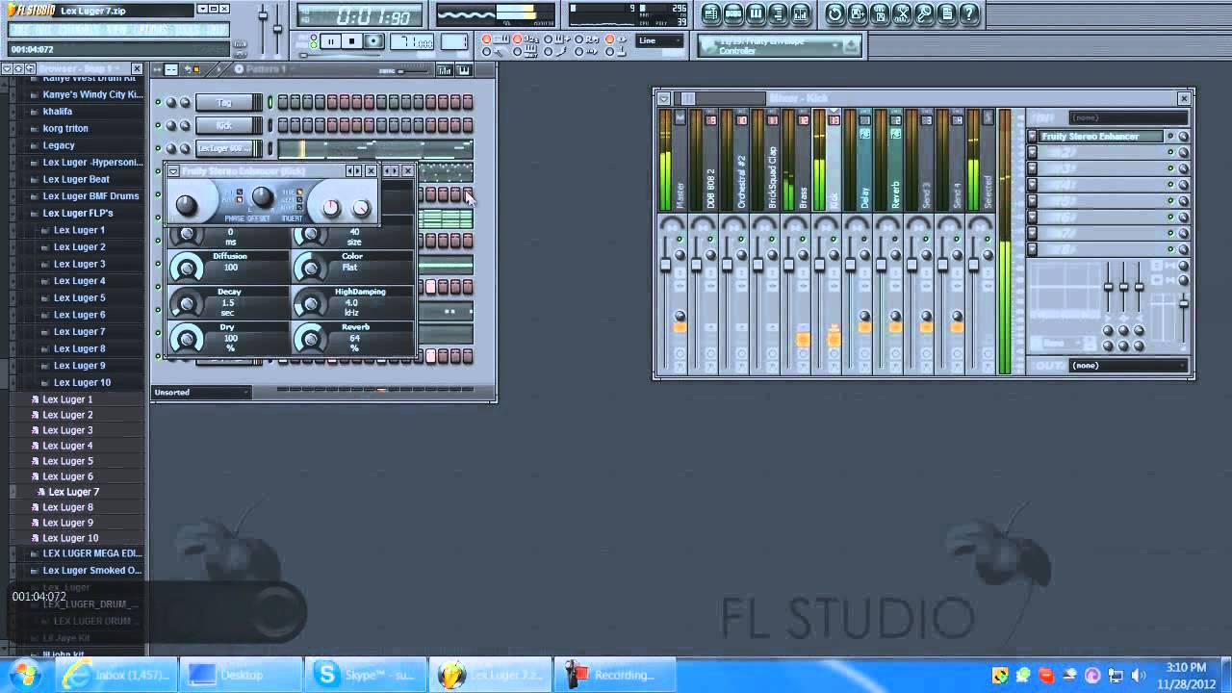Toggle Fruity Stereo Enhancer slot enable LED
Screen dimensions: 1232x693
(x=1170, y=137)
